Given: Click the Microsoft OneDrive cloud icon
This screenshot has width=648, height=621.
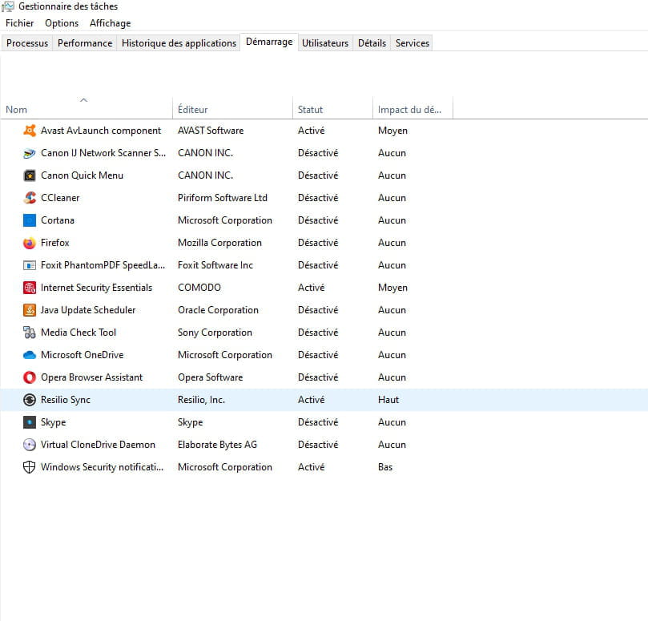Looking at the screenshot, I should coord(30,355).
